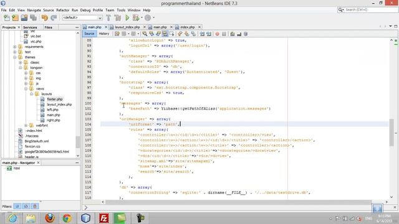
Task: Click the Clean and Build icon
Action: [x=118, y=17]
